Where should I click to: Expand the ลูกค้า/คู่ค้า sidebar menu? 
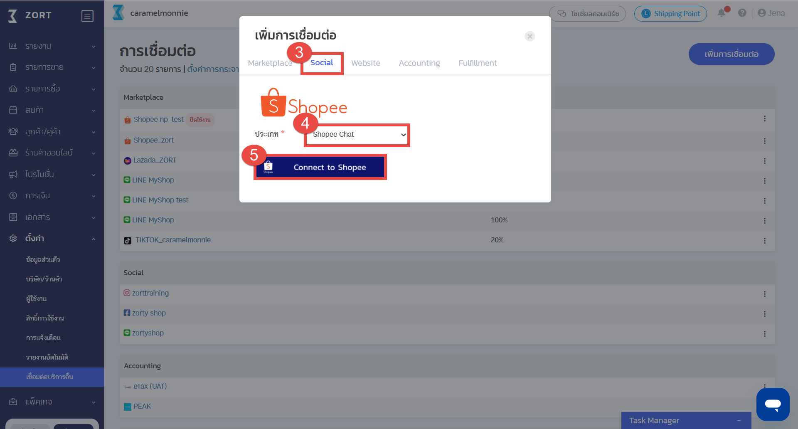click(x=52, y=132)
